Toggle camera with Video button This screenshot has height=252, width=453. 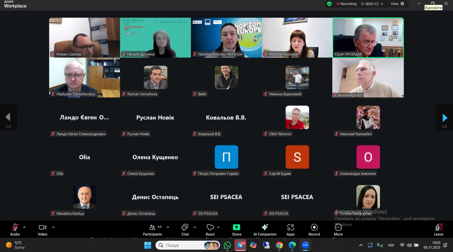[42, 227]
